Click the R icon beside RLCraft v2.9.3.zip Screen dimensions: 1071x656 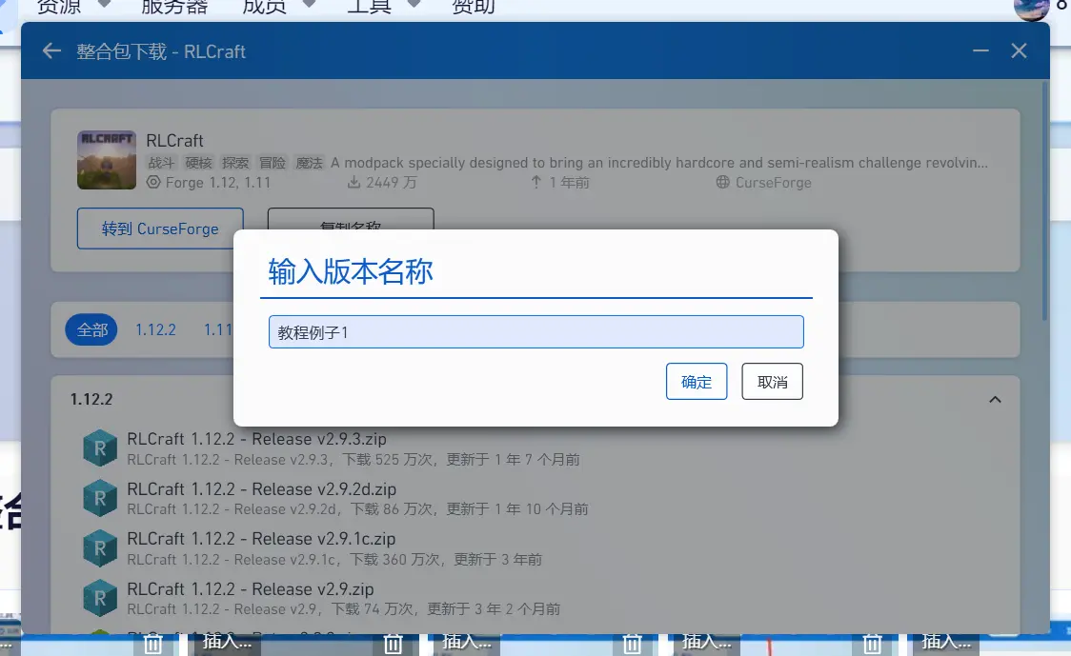[x=100, y=447]
